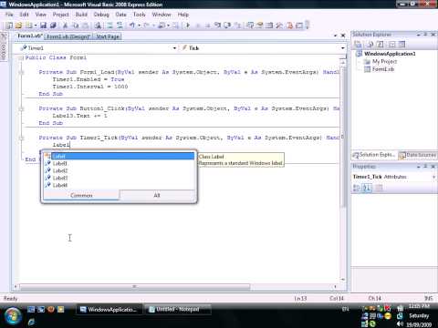The height and width of the screenshot is (328, 438).
Task: Click Show All Files in Solution Explorer
Action: tap(370, 45)
